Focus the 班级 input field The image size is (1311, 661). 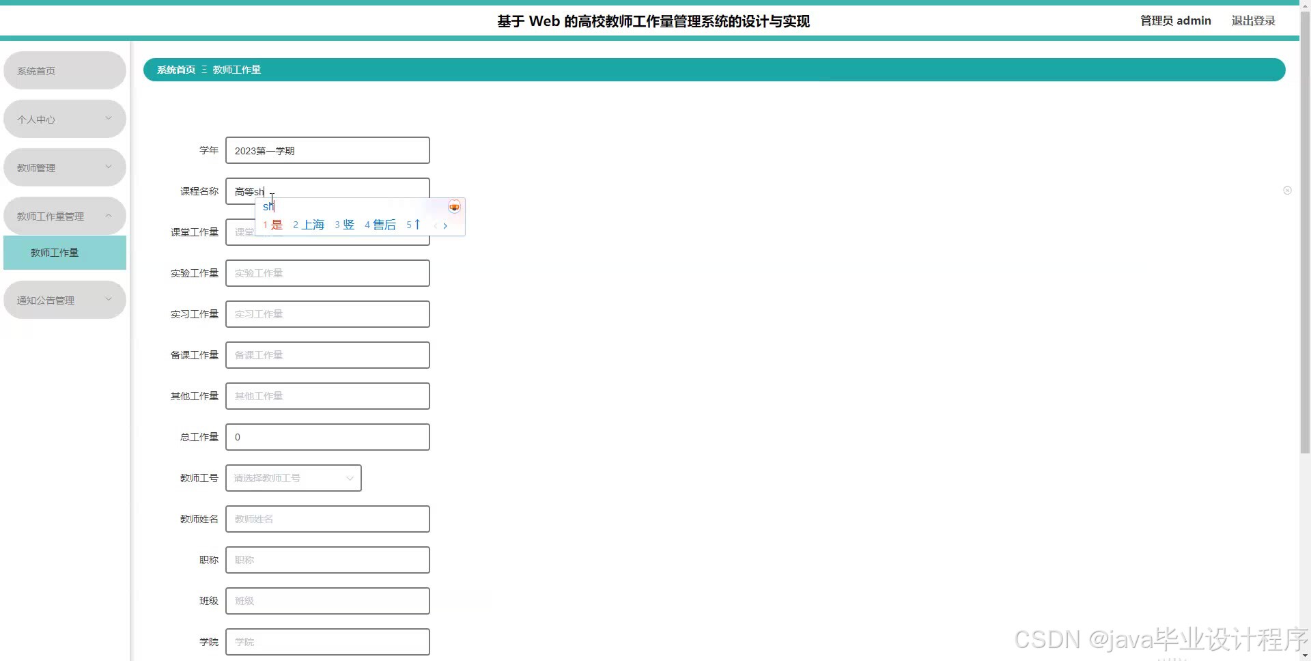coord(328,601)
